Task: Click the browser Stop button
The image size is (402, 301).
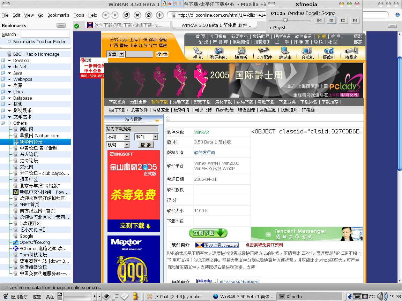Action: (x=137, y=15)
